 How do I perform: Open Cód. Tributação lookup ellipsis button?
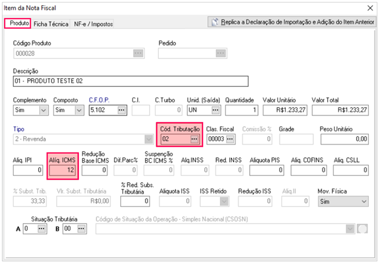[194, 139]
